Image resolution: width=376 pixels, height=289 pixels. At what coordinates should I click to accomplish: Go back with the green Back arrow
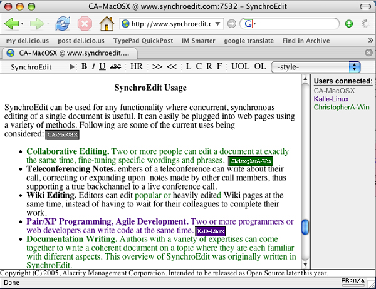coord(11,24)
